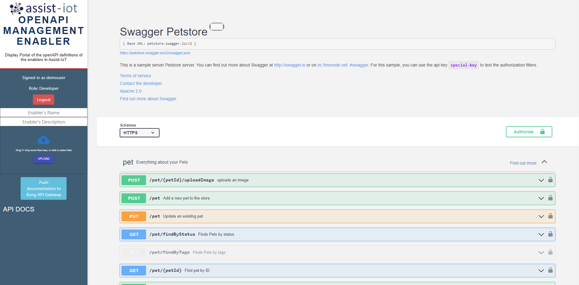Image resolution: width=579 pixels, height=285 pixels.
Task: Open the Apache 2.0 license link
Action: (131, 91)
